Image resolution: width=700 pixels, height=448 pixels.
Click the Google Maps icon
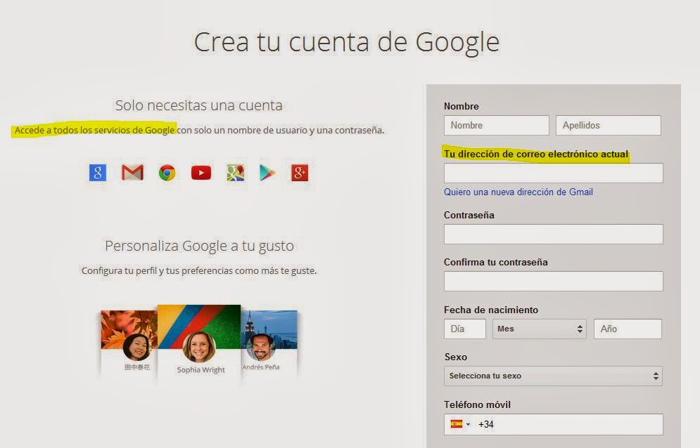click(235, 173)
